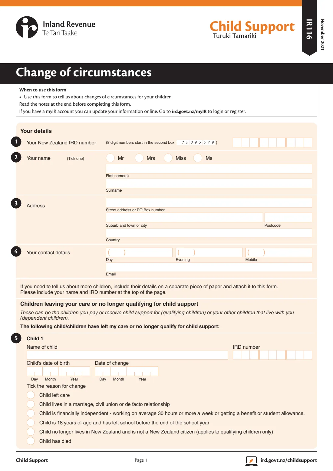Click the number 3 circle beside Address
The width and height of the screenshot is (333, 471).
(x=16, y=203)
